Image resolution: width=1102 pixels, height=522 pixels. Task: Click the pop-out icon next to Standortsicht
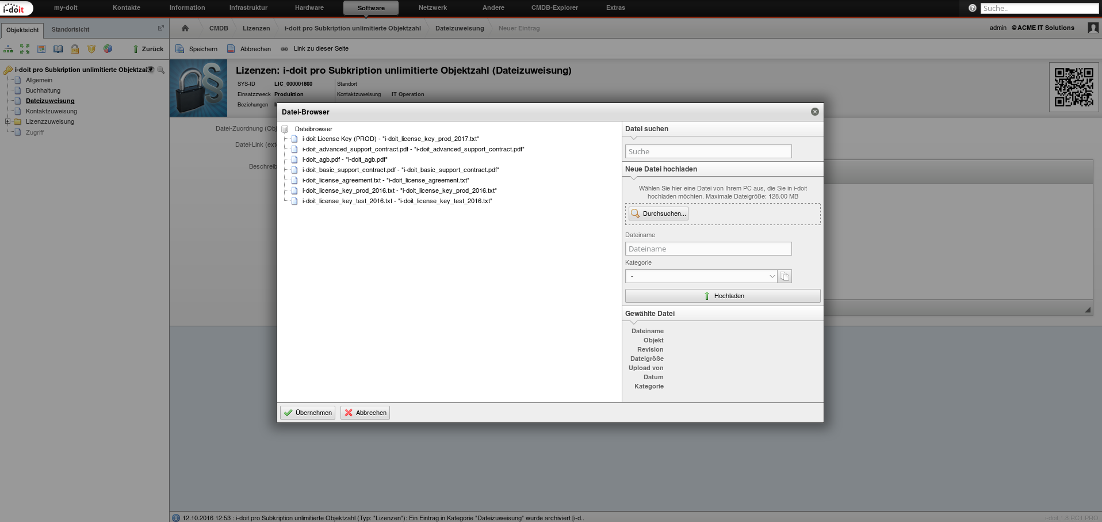click(x=161, y=28)
